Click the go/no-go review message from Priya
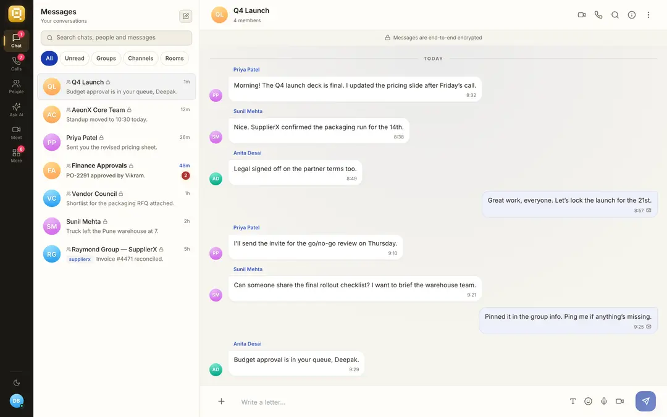Viewport: 667px width, 417px height. (x=315, y=247)
